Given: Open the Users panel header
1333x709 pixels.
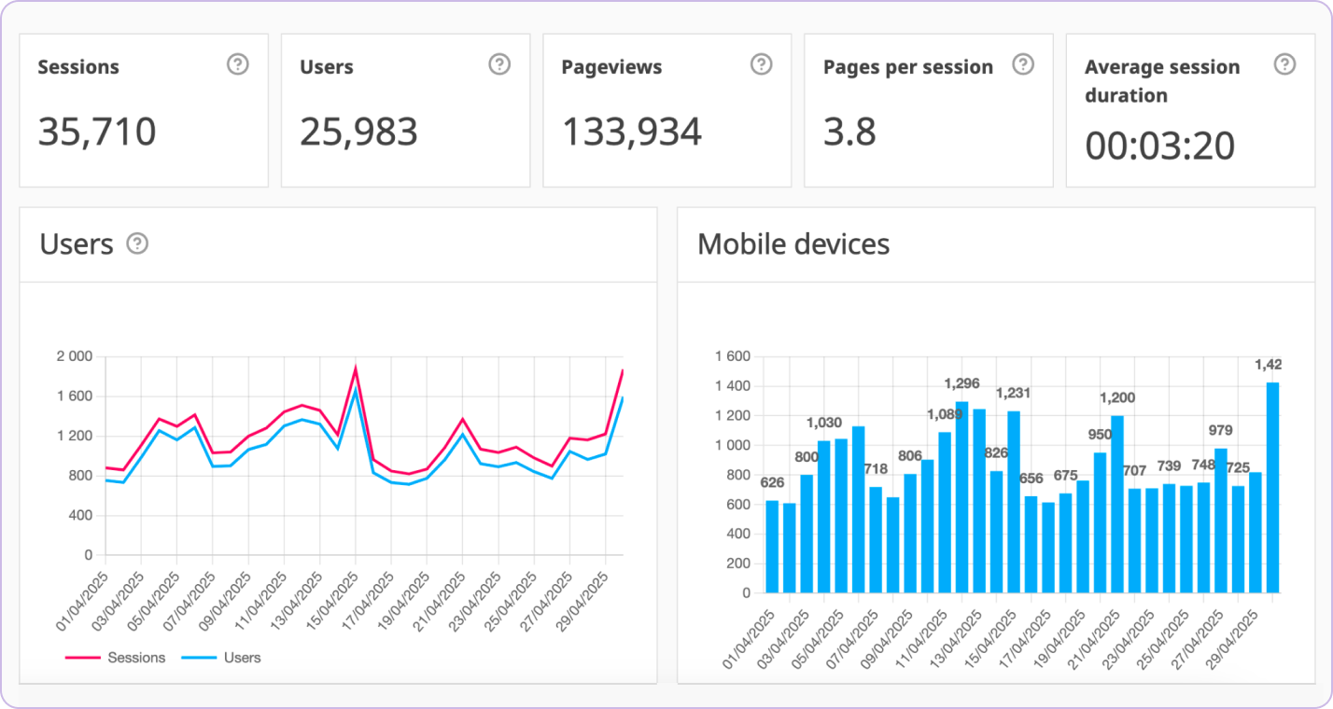Looking at the screenshot, I should [x=77, y=244].
